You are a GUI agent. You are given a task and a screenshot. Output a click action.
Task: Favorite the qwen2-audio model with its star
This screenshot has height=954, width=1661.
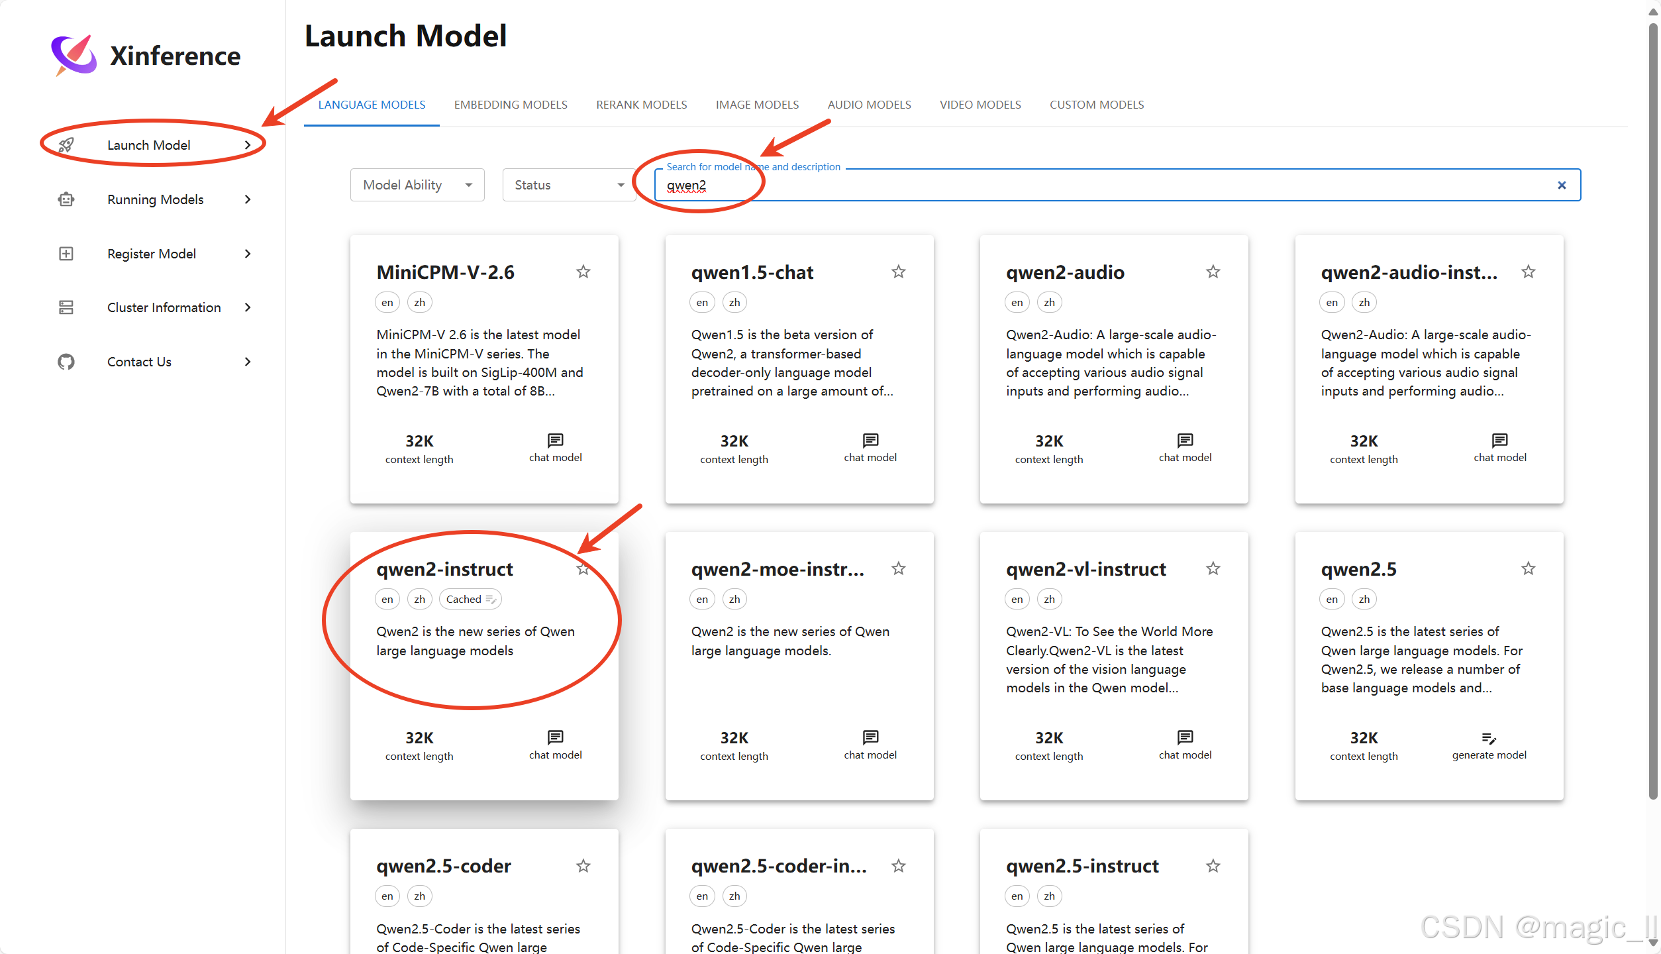point(1213,272)
